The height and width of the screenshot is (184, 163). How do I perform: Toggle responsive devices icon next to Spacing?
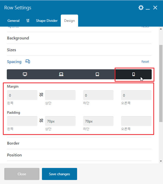[x=28, y=61]
